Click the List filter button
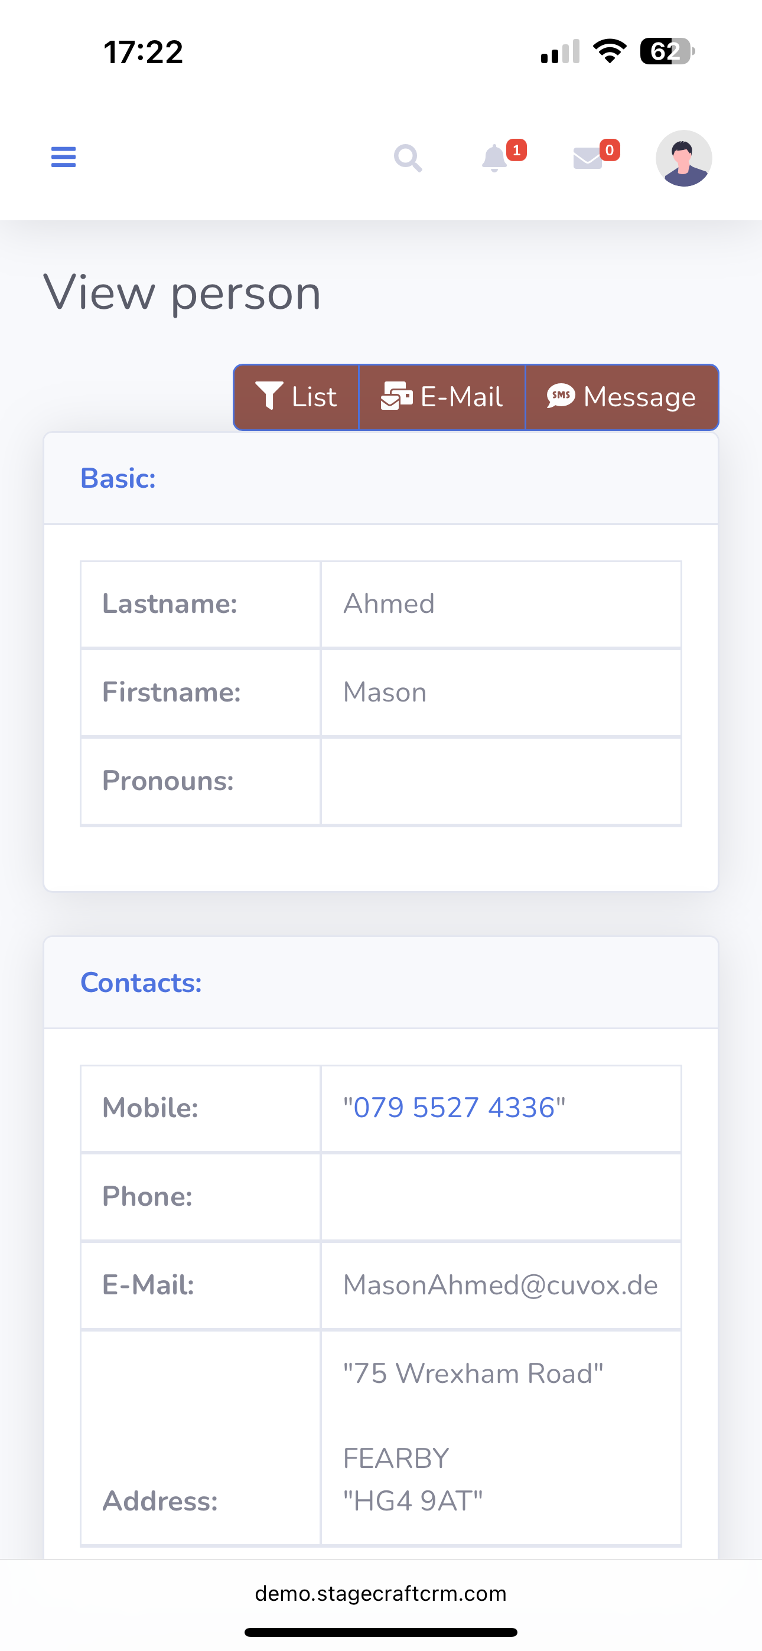 click(297, 397)
